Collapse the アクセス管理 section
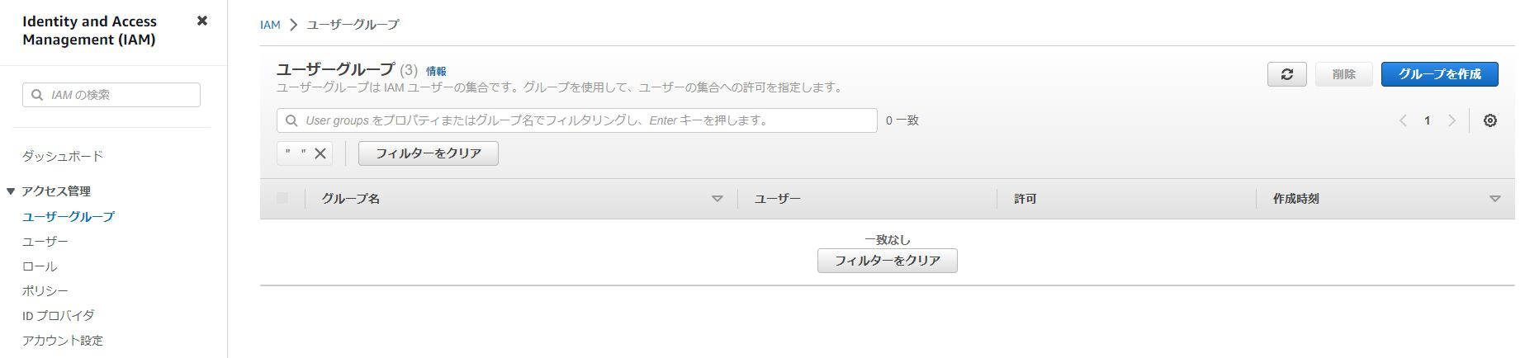 pyautogui.click(x=11, y=191)
